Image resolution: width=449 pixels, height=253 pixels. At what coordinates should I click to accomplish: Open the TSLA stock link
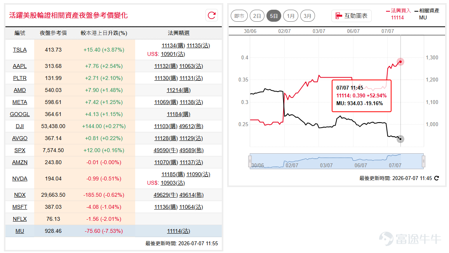coord(20,50)
